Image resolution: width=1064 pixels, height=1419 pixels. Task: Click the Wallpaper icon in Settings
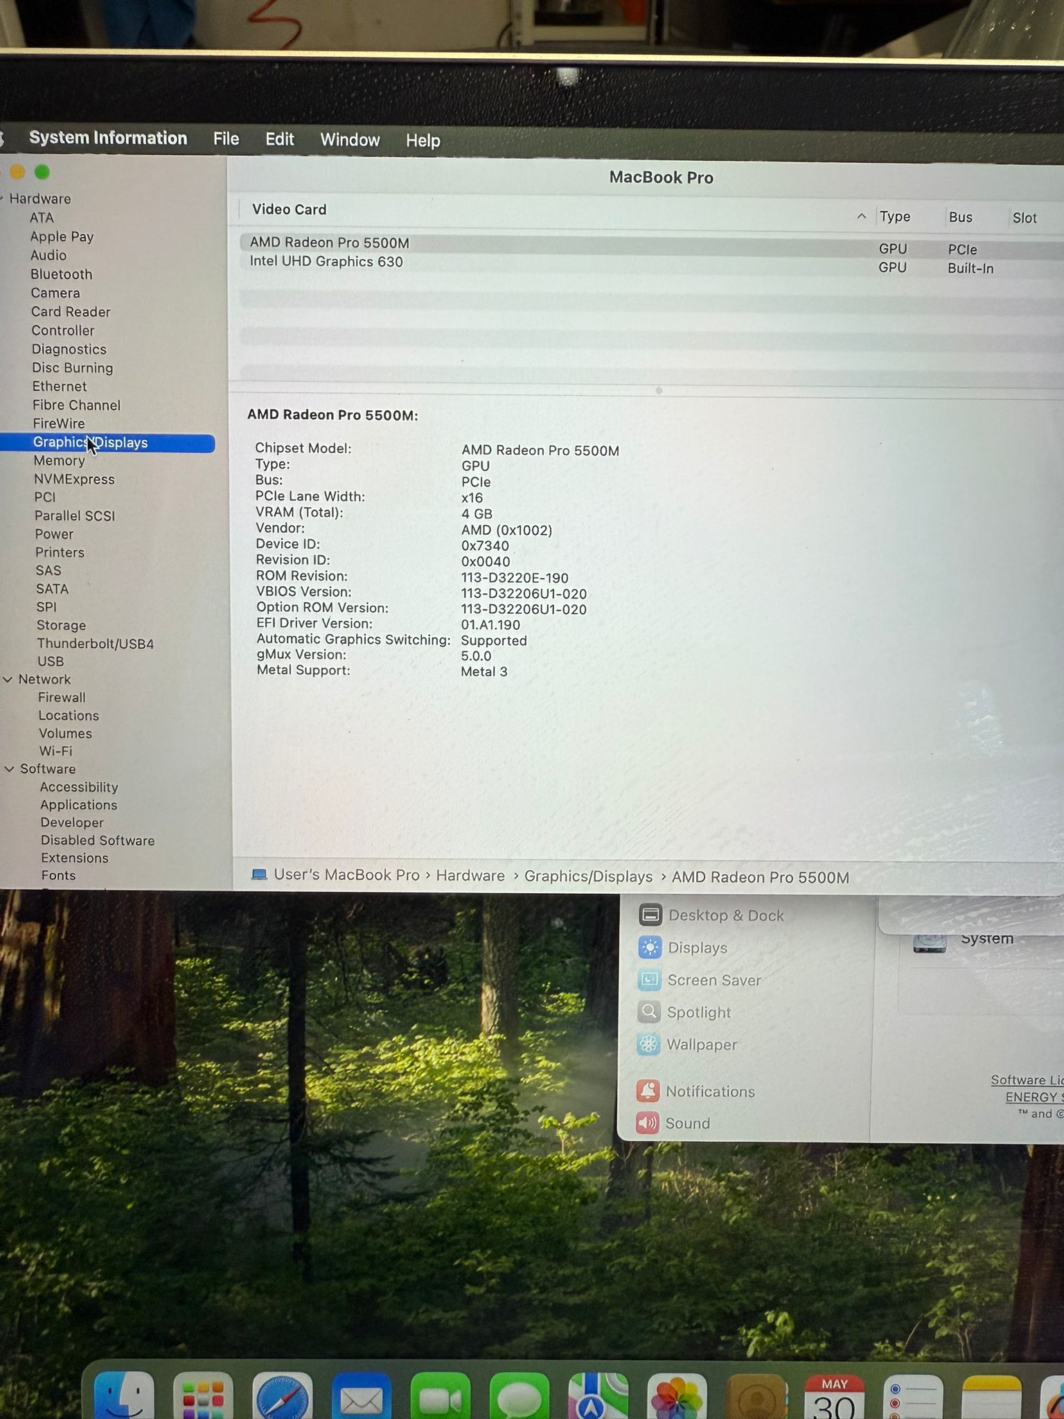tap(648, 1044)
